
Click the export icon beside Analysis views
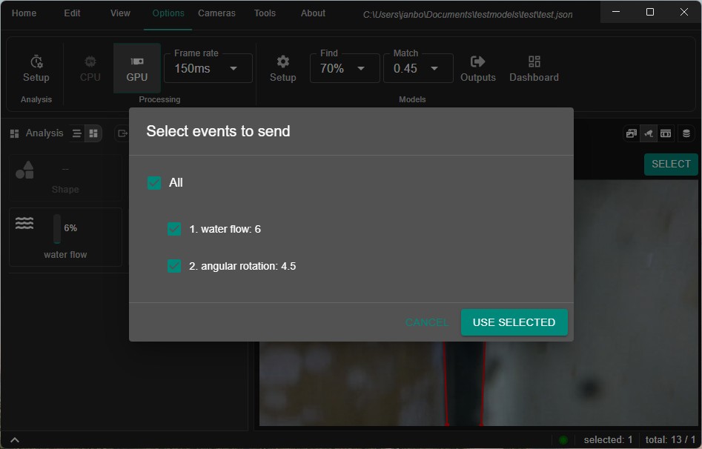tap(122, 133)
